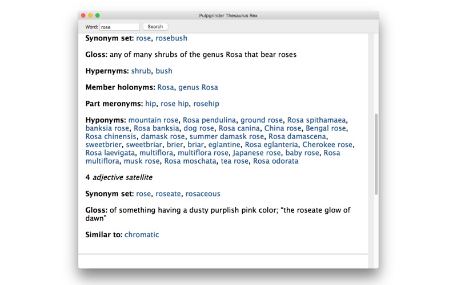Open the 'Rosa chinensis' link
457x285 pixels.
point(111,136)
